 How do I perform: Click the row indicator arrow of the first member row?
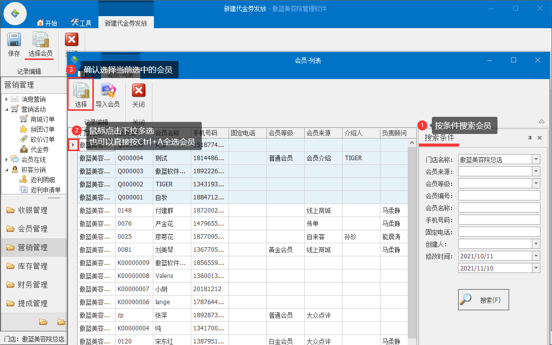(73, 145)
